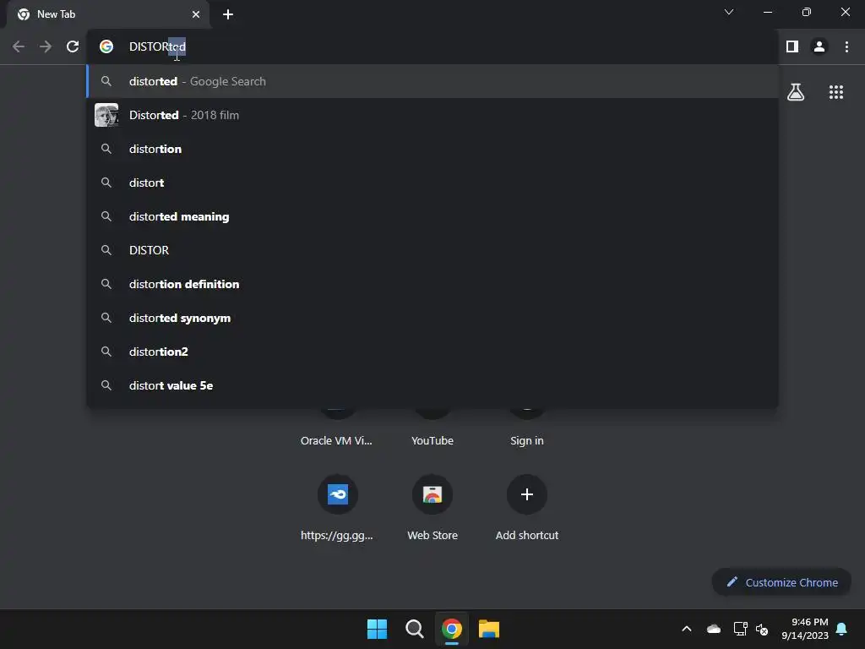Select 'distortion definition' suggestion
Image resolution: width=865 pixels, height=649 pixels.
[432, 284]
